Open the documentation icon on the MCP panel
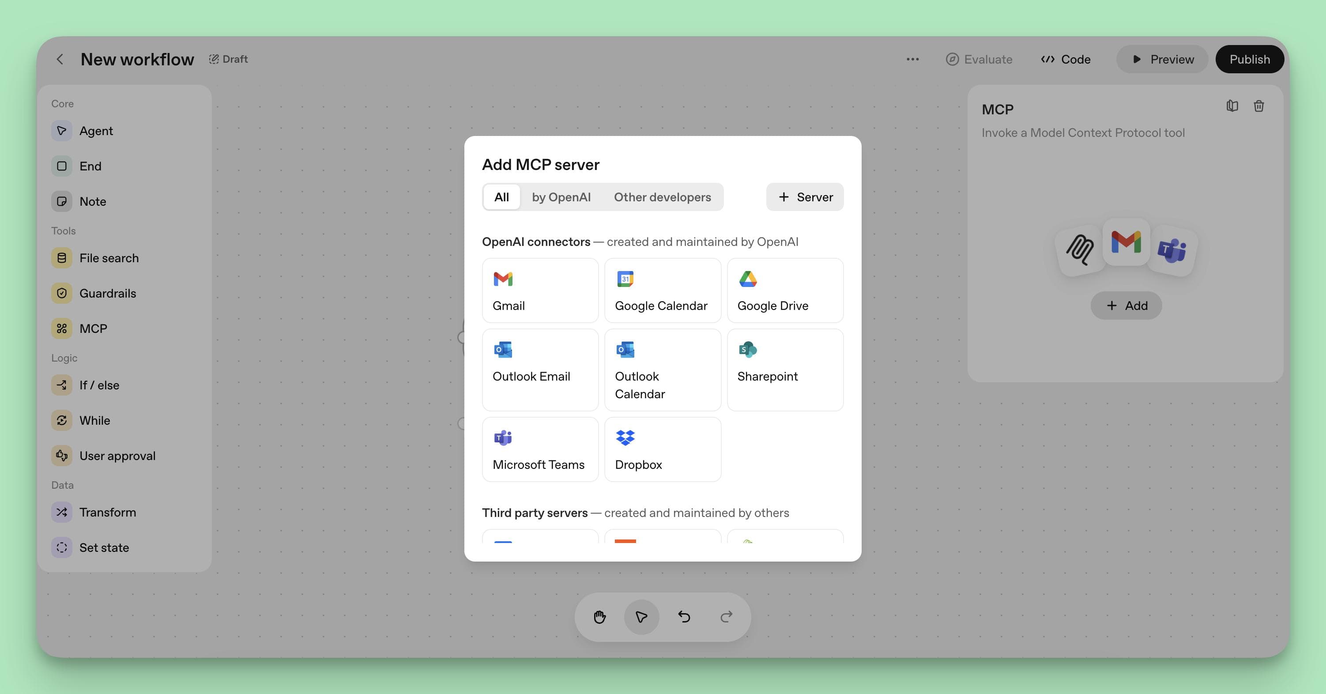 click(1232, 106)
